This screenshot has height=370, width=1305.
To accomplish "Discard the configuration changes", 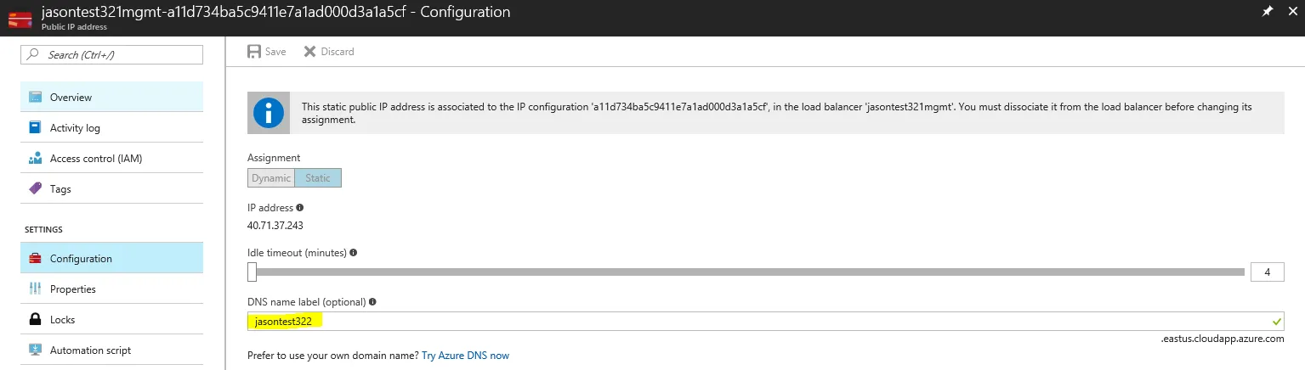I will (329, 52).
